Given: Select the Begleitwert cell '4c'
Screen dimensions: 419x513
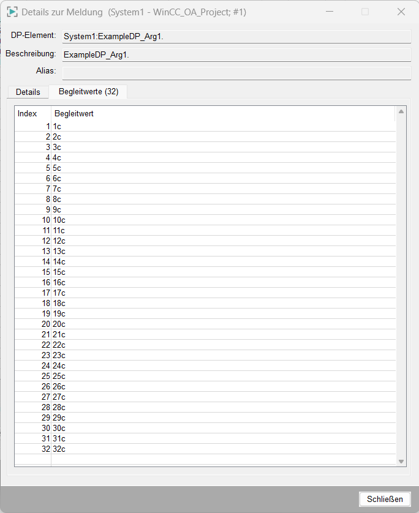Looking at the screenshot, I should [x=223, y=158].
